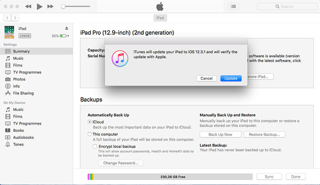Click the iPad device thumbnail
The height and width of the screenshot is (185, 320).
[x=9, y=32]
